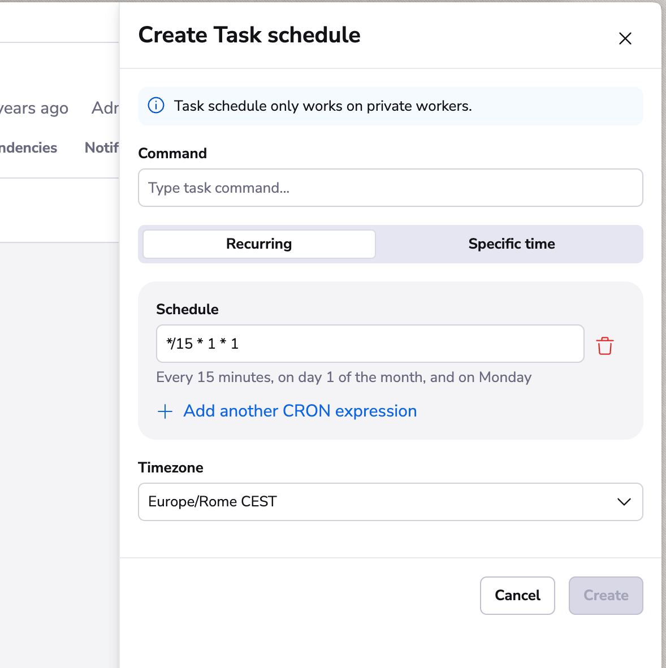The height and width of the screenshot is (668, 666).
Task: Click the disabled Create button
Action: point(606,595)
